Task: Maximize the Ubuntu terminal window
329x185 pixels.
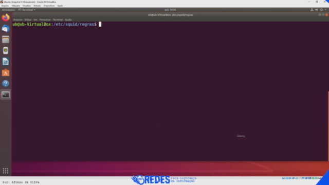Action: pos(323,15)
